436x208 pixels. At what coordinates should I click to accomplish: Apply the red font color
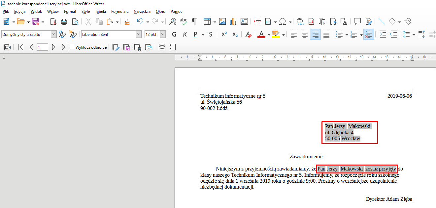coord(261,34)
